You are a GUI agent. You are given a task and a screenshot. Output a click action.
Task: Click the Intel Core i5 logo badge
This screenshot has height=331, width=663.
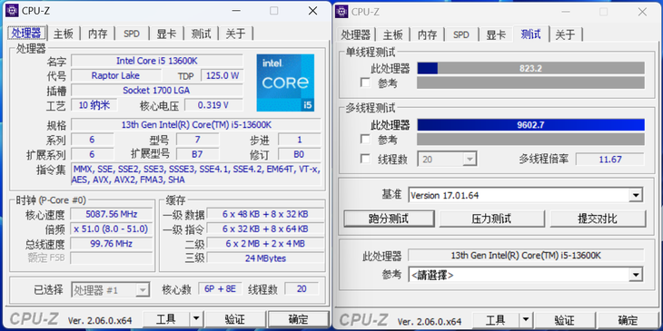285,83
